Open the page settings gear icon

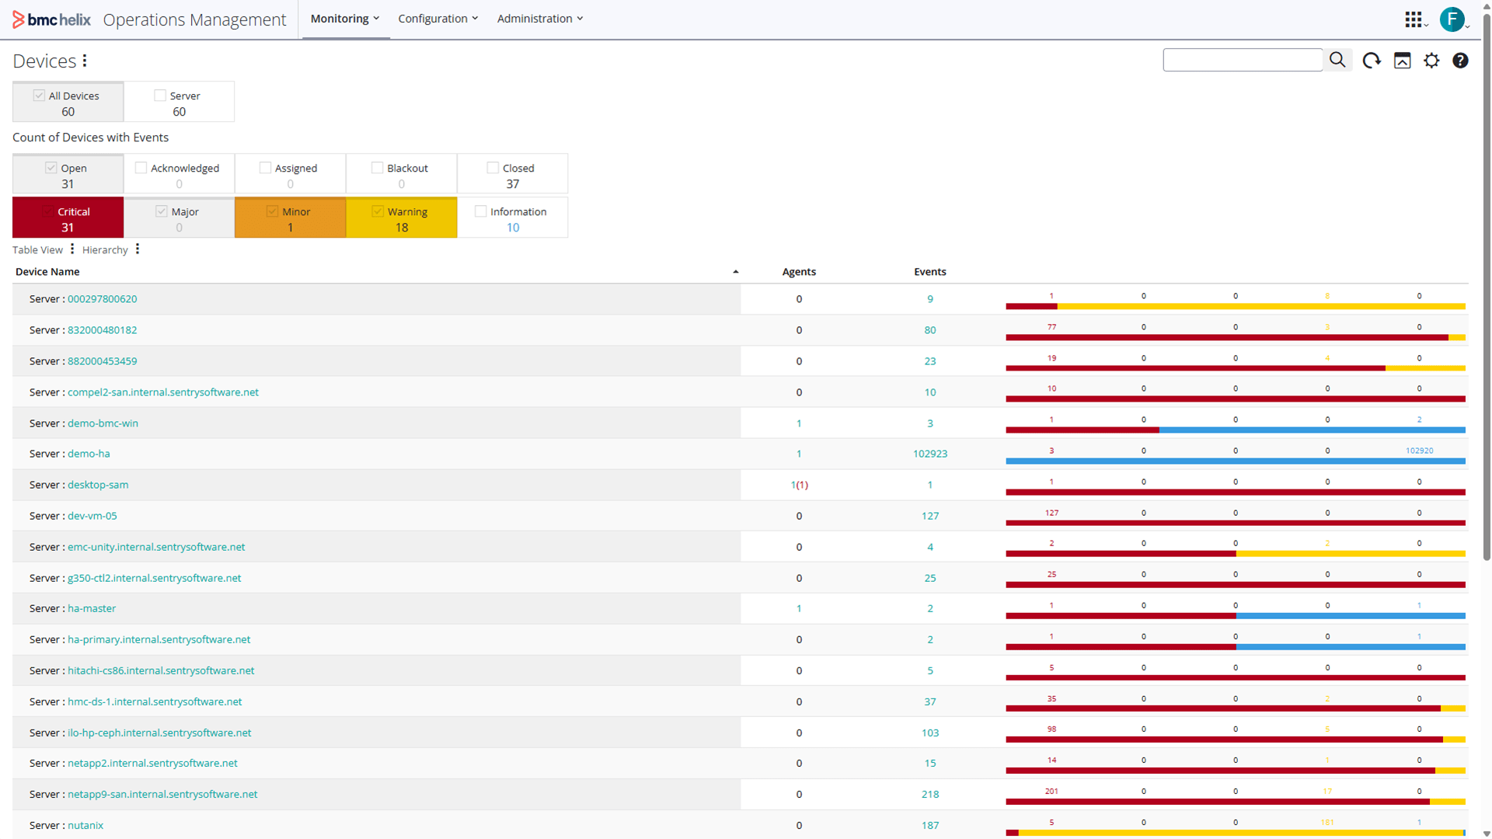pyautogui.click(x=1431, y=61)
